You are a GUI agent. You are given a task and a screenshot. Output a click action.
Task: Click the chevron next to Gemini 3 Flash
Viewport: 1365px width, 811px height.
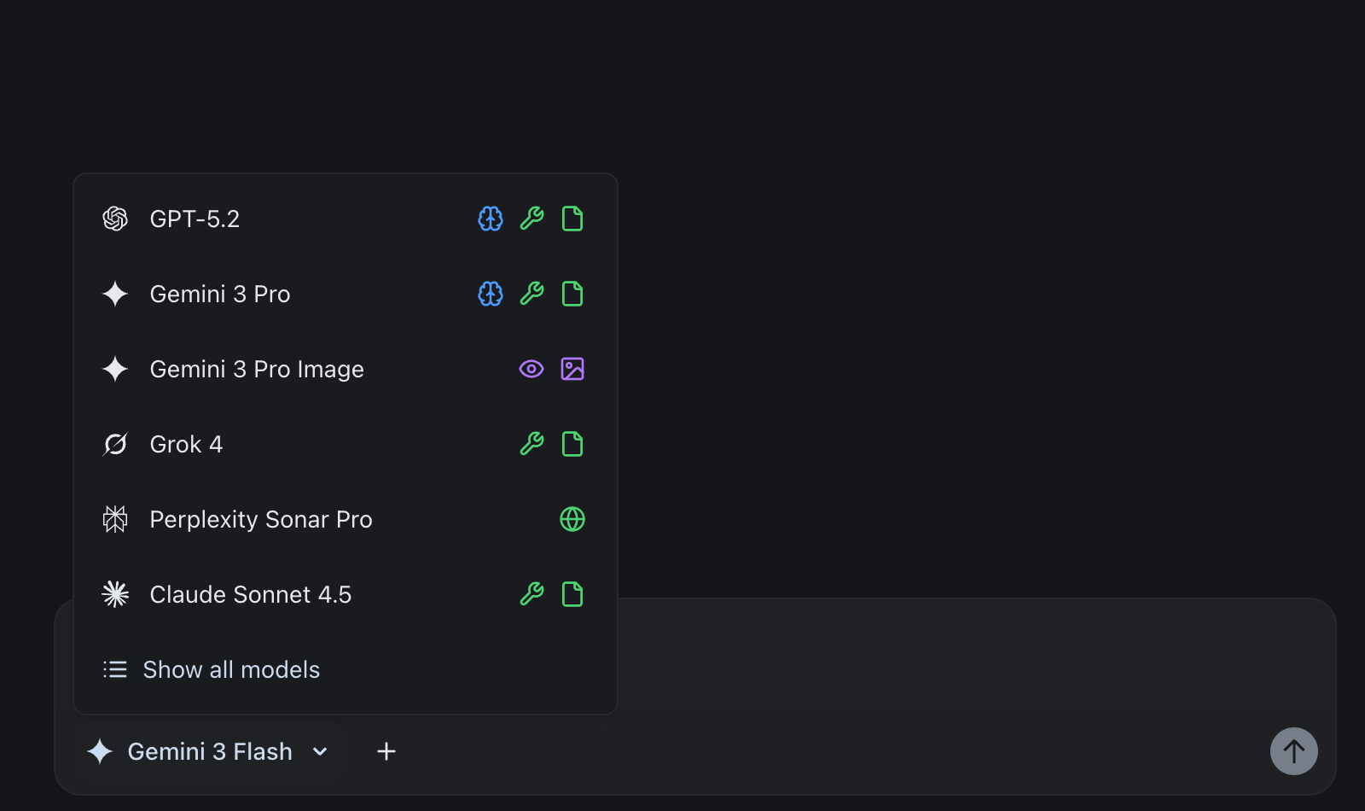(x=320, y=751)
